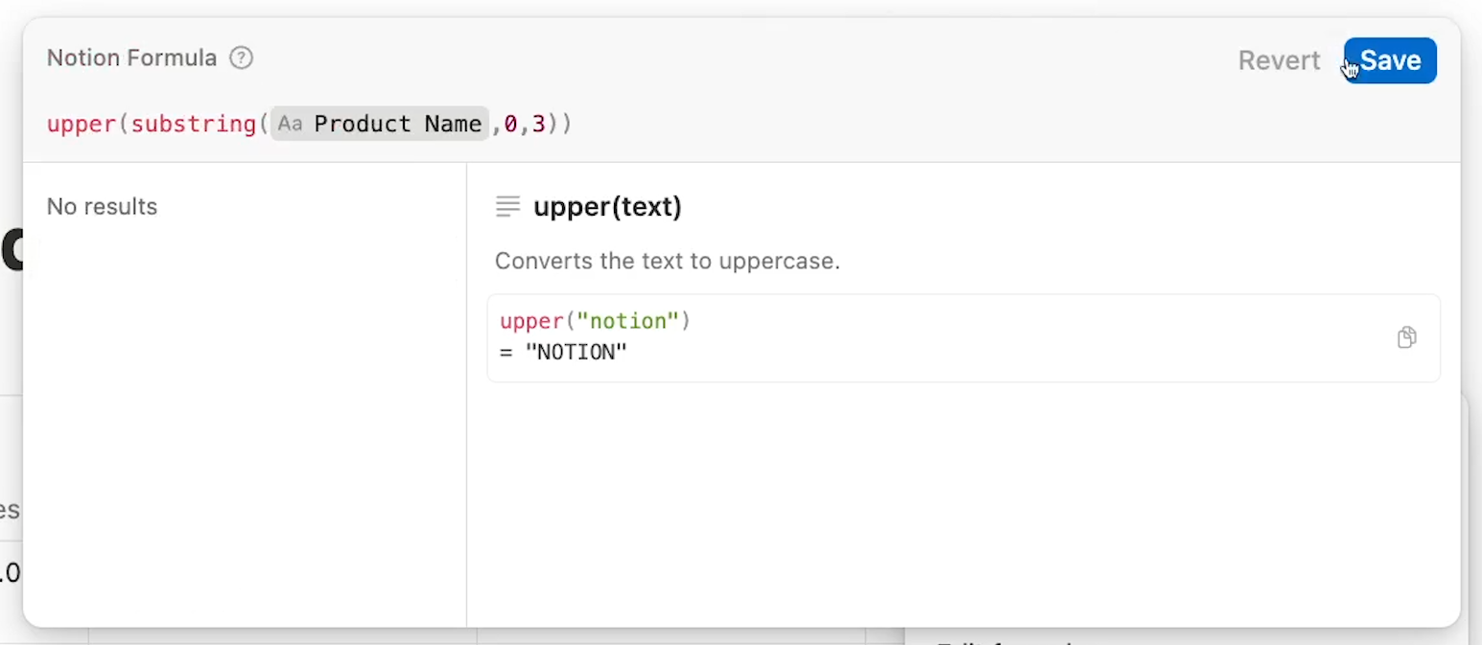Select the Product Name property token
The width and height of the screenshot is (1482, 645).
380,124
